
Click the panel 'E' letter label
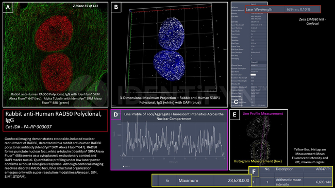click(x=234, y=115)
